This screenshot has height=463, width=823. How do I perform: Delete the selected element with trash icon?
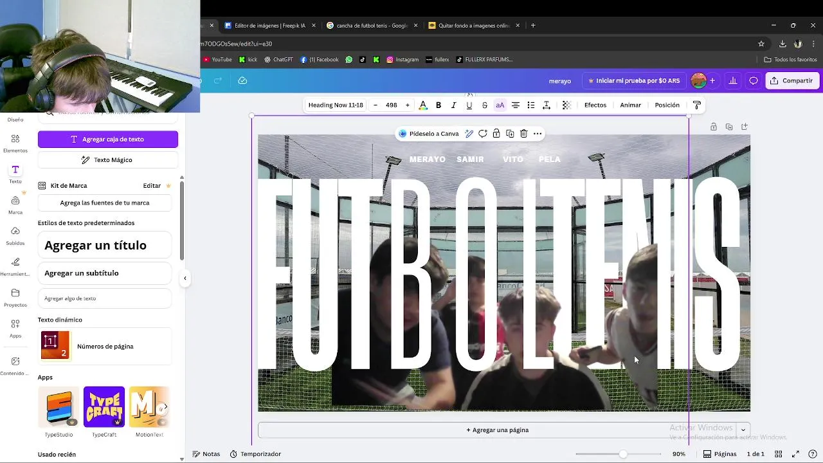click(x=524, y=134)
